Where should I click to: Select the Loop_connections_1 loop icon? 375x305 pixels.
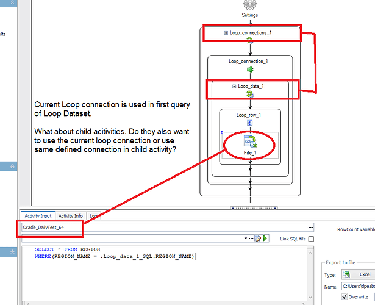250,40
